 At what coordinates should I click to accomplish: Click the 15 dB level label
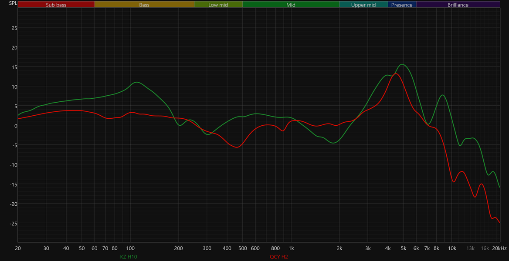14,67
